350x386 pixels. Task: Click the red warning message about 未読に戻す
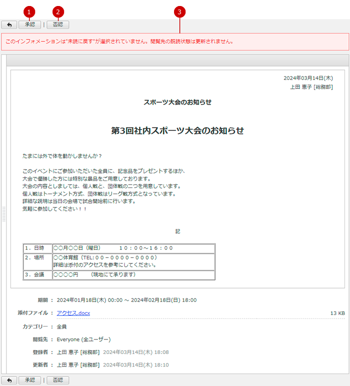(x=175, y=41)
